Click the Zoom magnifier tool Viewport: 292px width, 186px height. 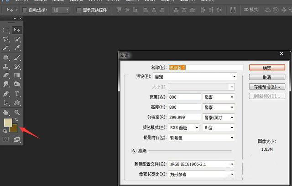click(x=17, y=112)
